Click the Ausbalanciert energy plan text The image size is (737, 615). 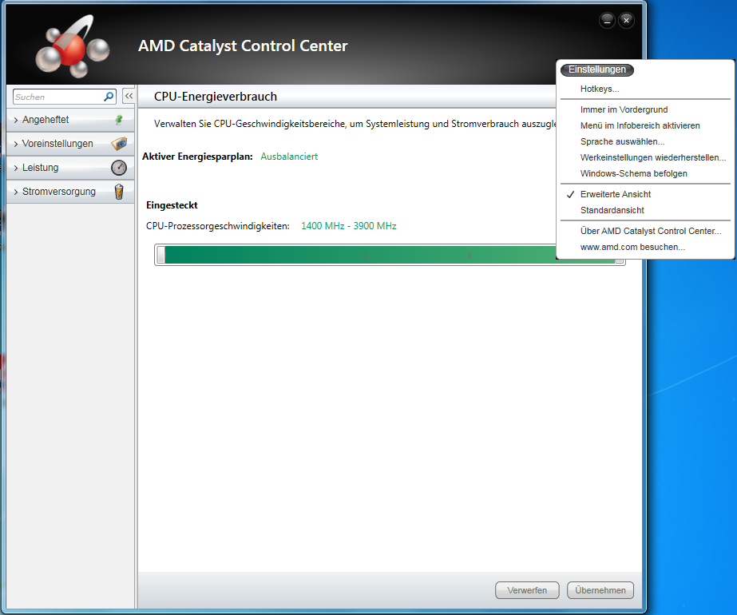pyautogui.click(x=289, y=157)
